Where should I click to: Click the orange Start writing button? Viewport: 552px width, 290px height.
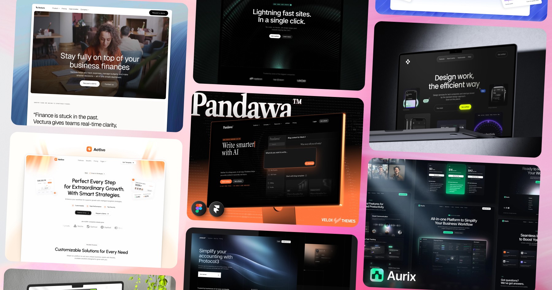[x=226, y=182]
